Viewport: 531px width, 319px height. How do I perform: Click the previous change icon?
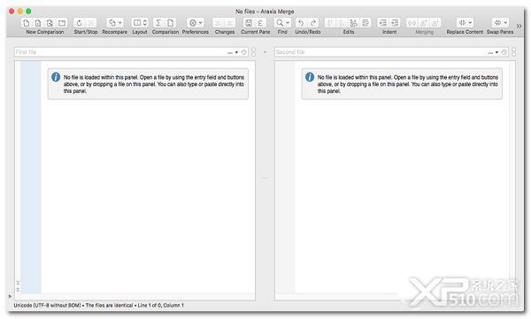pos(218,23)
